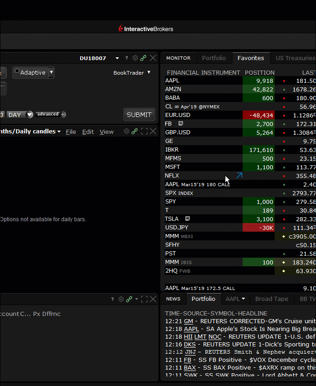The height and width of the screenshot is (386, 316).
Task: Switch to the US Treasuries tab
Action: click(296, 58)
